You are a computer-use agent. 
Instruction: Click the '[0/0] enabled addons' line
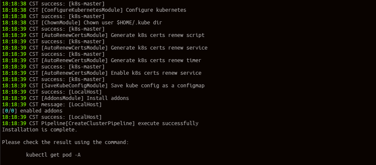(x=32, y=111)
